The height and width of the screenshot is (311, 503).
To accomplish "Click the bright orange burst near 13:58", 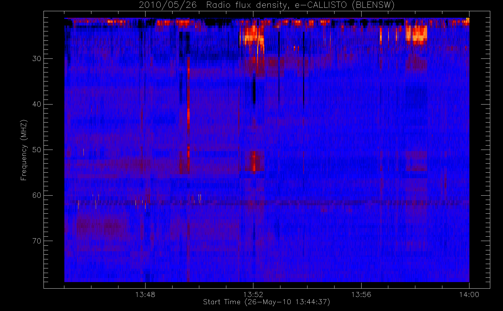I will pyautogui.click(x=416, y=34).
